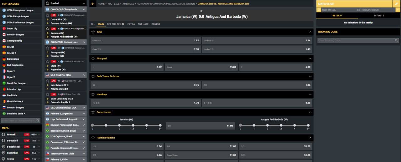The height and width of the screenshot is (162, 401).
Task: Click the back arrow beside the breadcrumb
Action: click(x=93, y=4)
